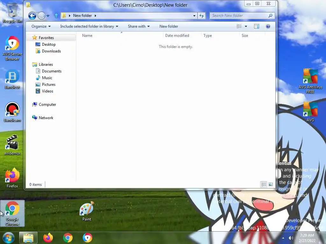This screenshot has width=326, height=244.
Task: Minimize the New folder window
Action: coord(248,4)
